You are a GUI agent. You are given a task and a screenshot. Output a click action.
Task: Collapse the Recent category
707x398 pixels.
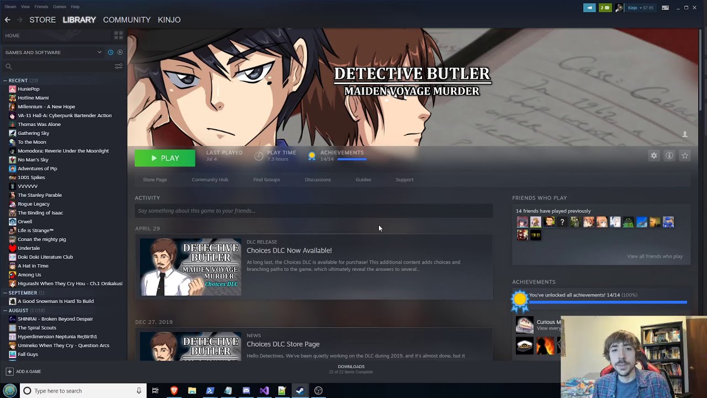(5, 81)
